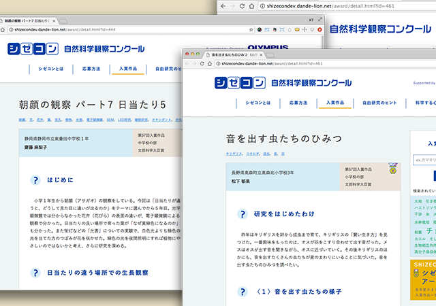
Task: Click the address bar in the top back window
Action: pos(347,6)
